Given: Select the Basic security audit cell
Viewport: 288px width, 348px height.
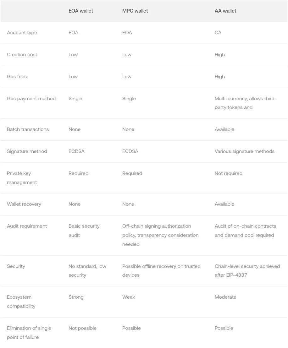Looking at the screenshot, I should tap(84, 231).
